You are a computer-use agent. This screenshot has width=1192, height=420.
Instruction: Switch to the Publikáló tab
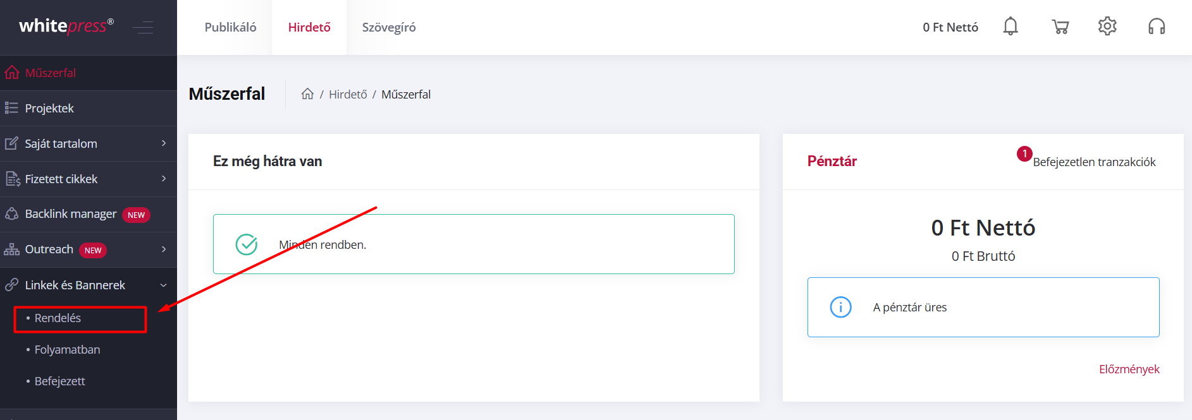click(230, 27)
